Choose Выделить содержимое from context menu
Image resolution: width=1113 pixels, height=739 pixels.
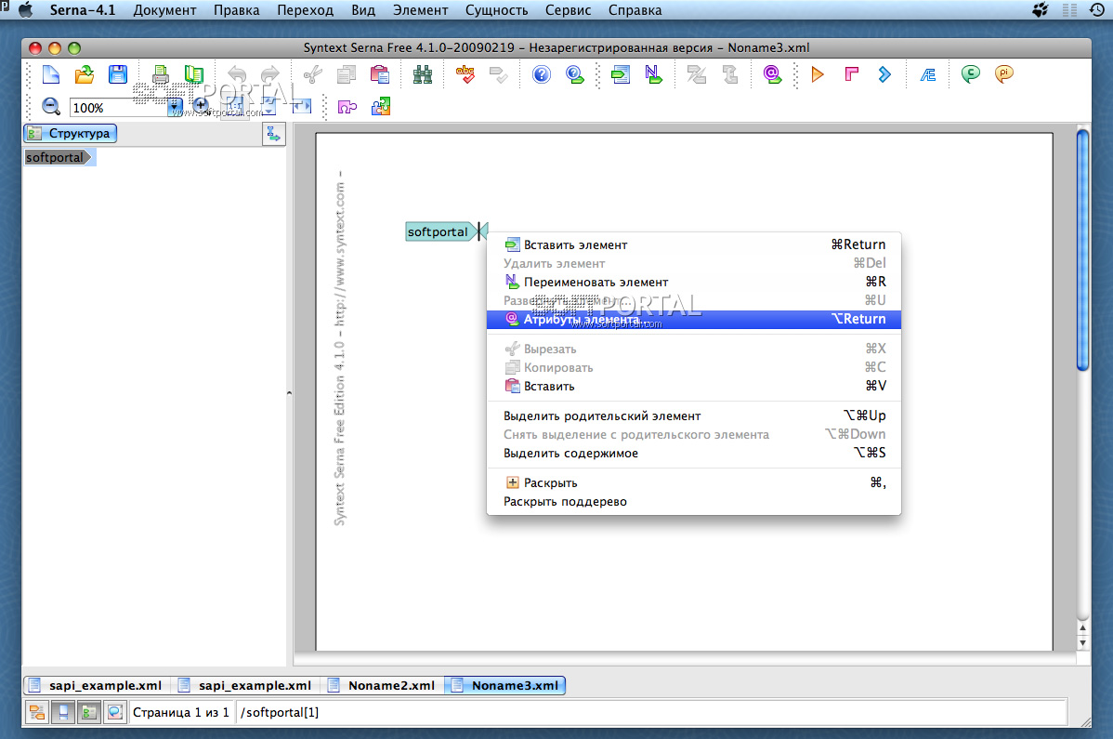pos(693,453)
